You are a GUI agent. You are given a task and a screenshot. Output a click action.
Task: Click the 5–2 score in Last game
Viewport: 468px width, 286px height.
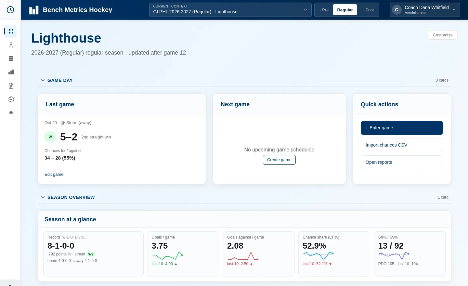tap(69, 137)
